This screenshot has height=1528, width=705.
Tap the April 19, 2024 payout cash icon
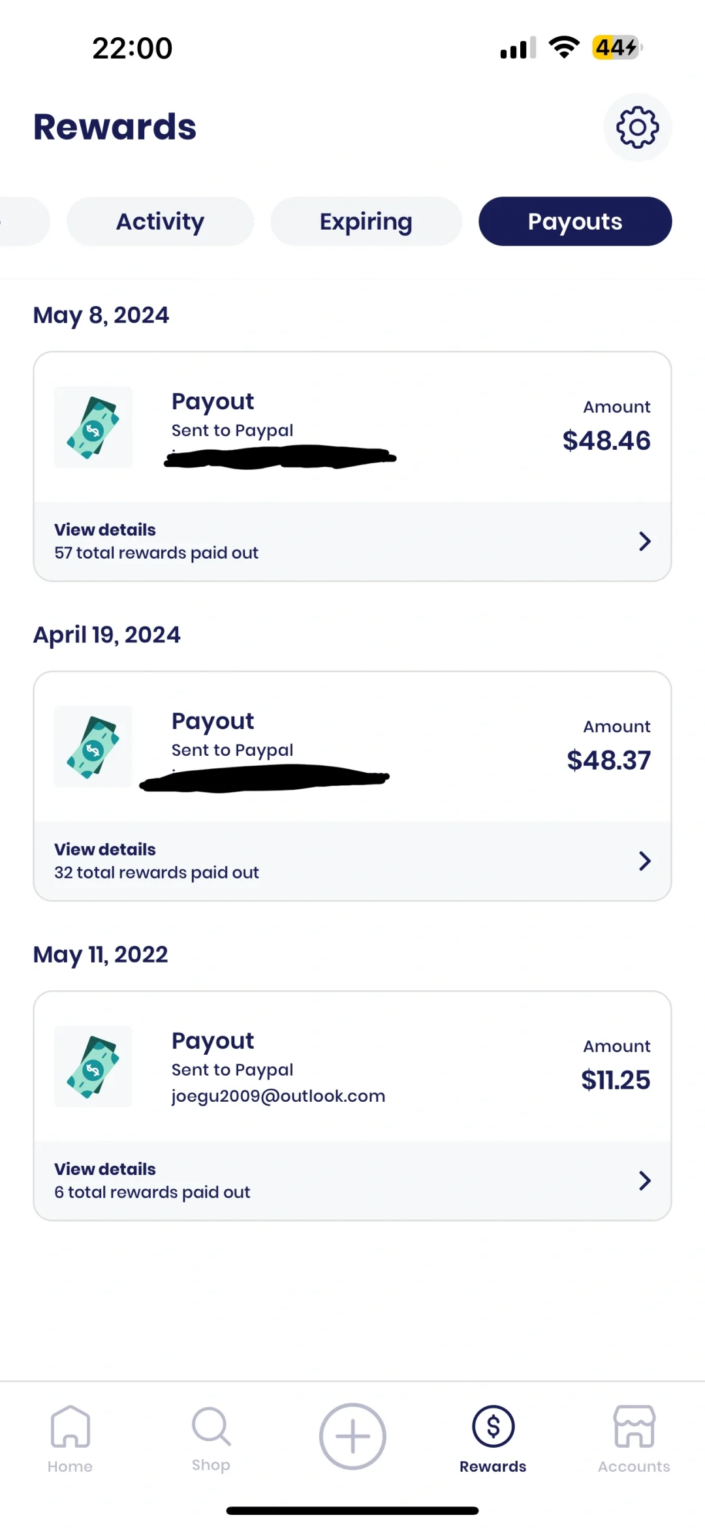tap(93, 747)
